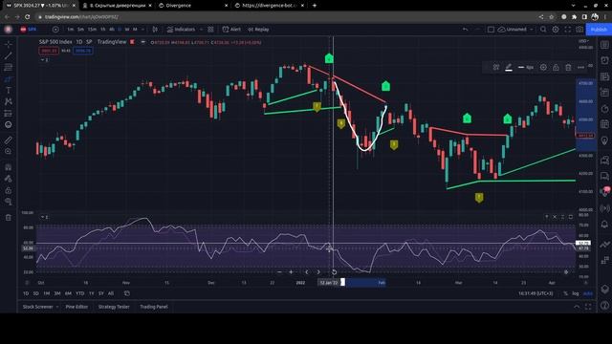Select the 1D date range

(26, 293)
